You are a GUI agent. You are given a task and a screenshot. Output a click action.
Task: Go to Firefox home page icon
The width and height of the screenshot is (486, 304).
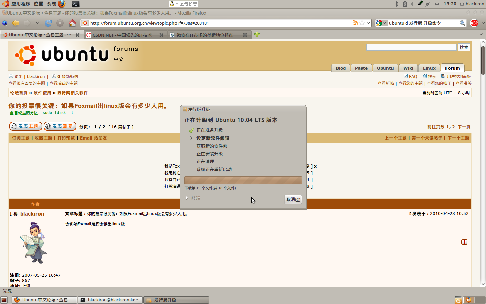coord(72,23)
